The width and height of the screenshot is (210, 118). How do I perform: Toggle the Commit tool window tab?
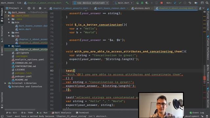click(2, 51)
